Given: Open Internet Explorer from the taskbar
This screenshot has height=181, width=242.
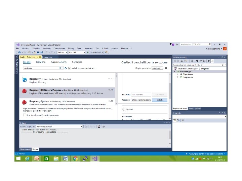Looking at the screenshot, I should [27, 159].
